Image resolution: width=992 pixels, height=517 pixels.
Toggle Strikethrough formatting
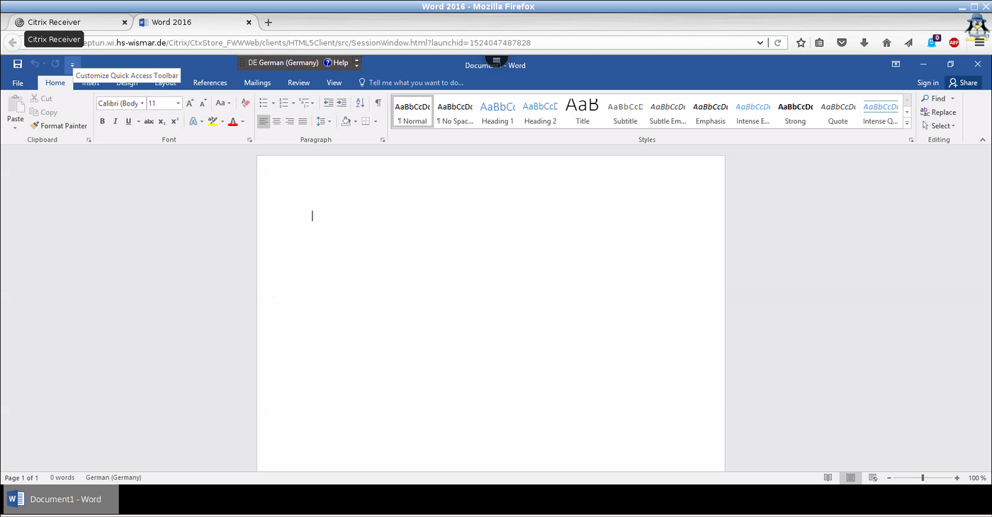click(149, 122)
